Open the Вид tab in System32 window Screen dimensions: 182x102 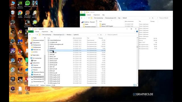[52, 31]
